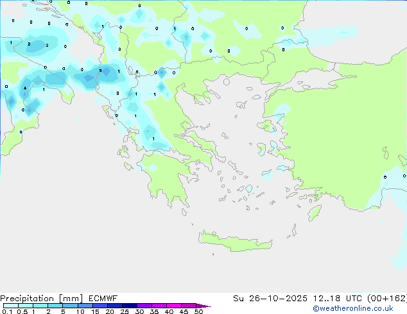Select the 0.5–1 mm legend swatch

point(26,306)
